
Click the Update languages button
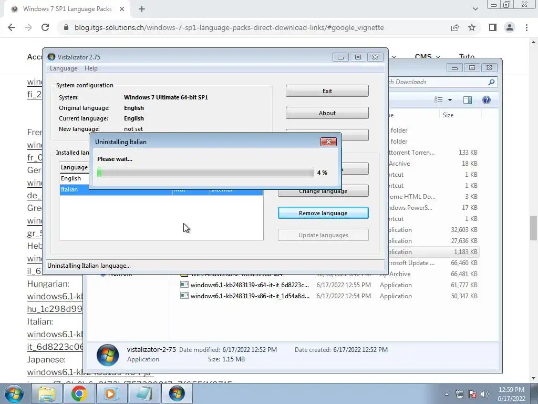(x=323, y=235)
